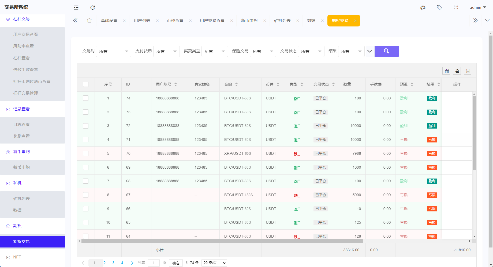Close the 新币申购 tab
Viewport: 493px width, 267px height.
click(x=265, y=21)
